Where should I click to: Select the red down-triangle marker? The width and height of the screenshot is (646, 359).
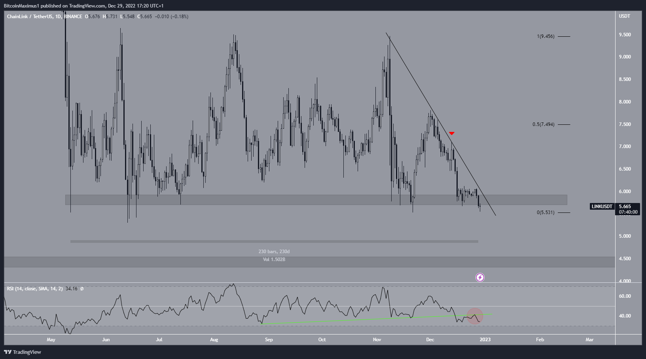(452, 133)
